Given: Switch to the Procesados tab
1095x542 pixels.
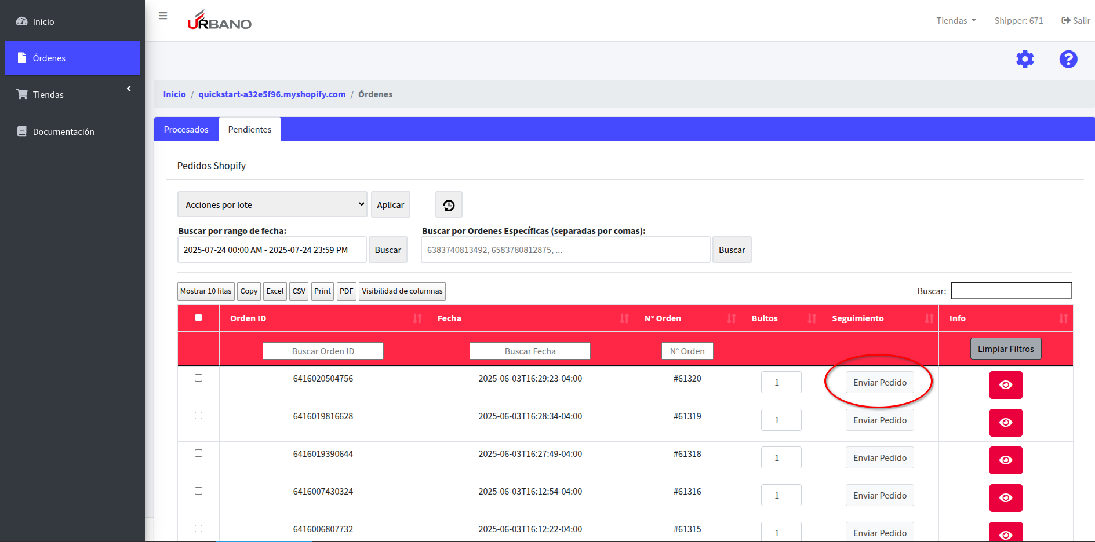Looking at the screenshot, I should point(186,130).
